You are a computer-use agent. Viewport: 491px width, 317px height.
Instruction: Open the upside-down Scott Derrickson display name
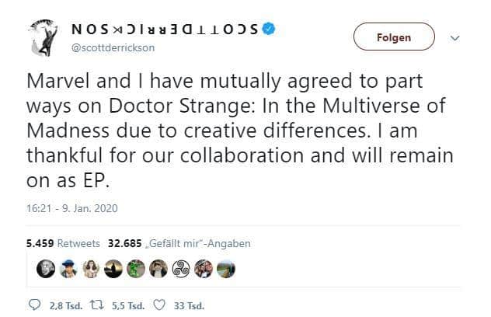(165, 30)
